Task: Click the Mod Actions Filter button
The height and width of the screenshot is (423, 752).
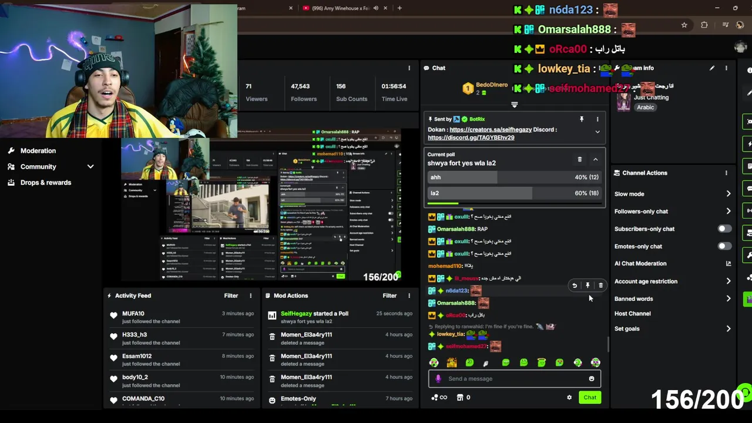Action: coord(390,296)
